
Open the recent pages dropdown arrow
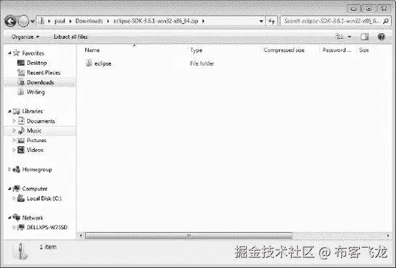pos(32,21)
